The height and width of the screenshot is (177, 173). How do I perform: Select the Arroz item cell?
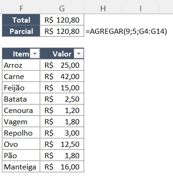[21, 65]
